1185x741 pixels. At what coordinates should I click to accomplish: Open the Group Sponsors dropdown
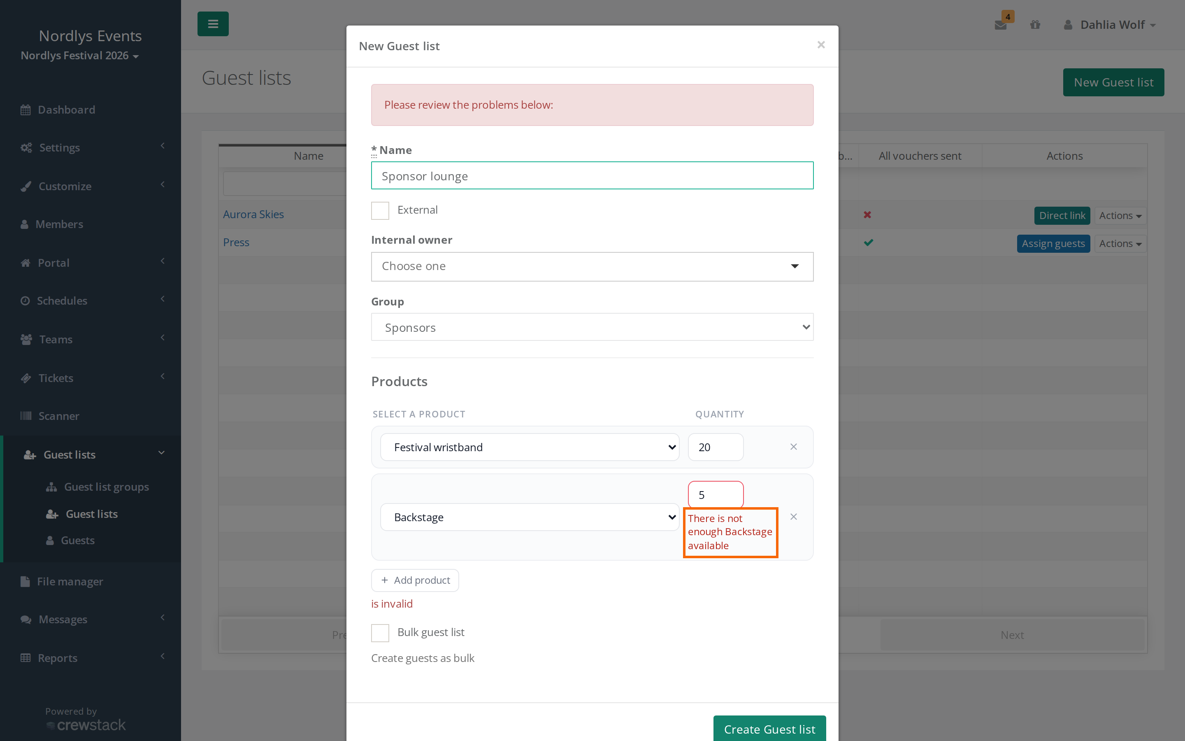[592, 327]
